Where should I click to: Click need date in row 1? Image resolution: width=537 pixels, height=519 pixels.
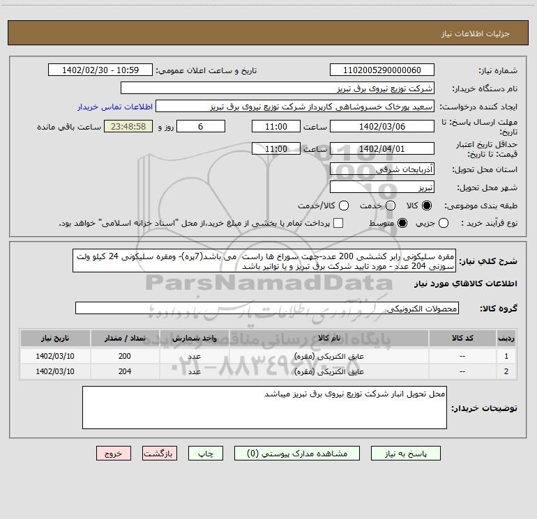(55, 356)
